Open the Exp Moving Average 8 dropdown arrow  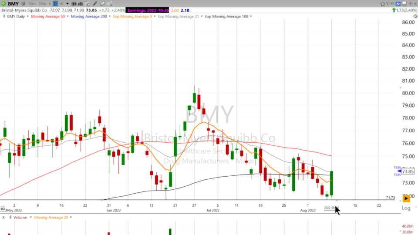155,17
